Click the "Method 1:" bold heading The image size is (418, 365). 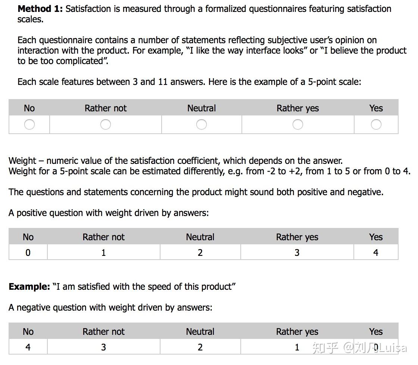[x=40, y=9]
